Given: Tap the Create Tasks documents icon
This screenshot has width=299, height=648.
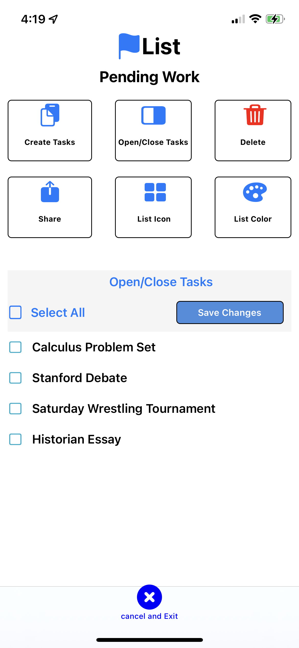Looking at the screenshot, I should tap(50, 115).
